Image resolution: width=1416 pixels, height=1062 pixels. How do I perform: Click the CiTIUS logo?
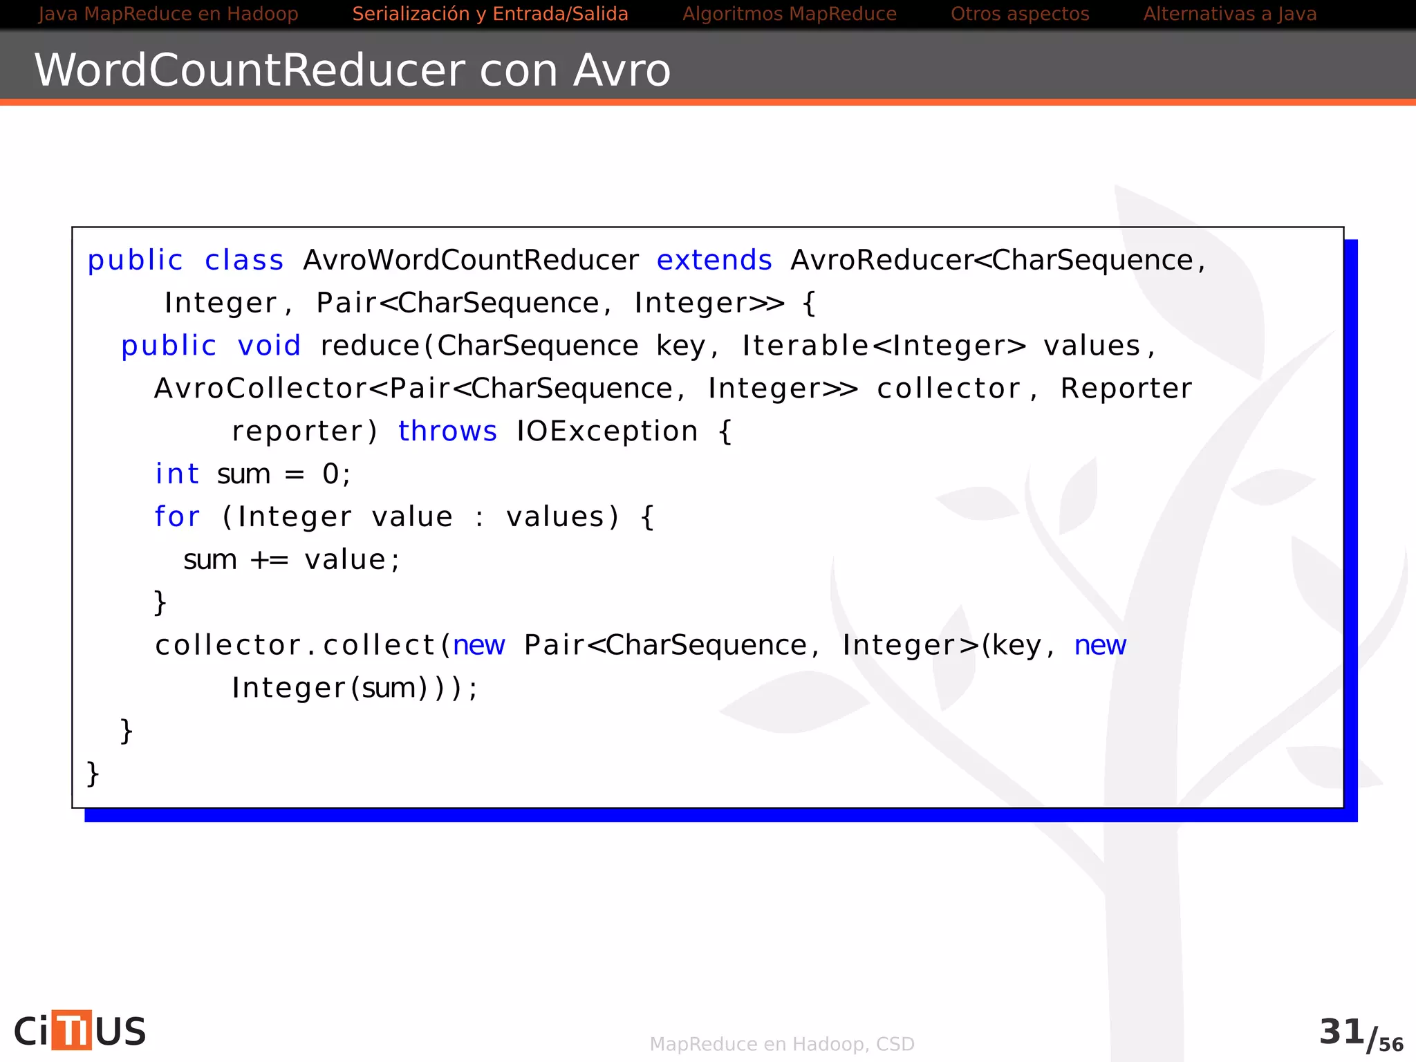80,1031
